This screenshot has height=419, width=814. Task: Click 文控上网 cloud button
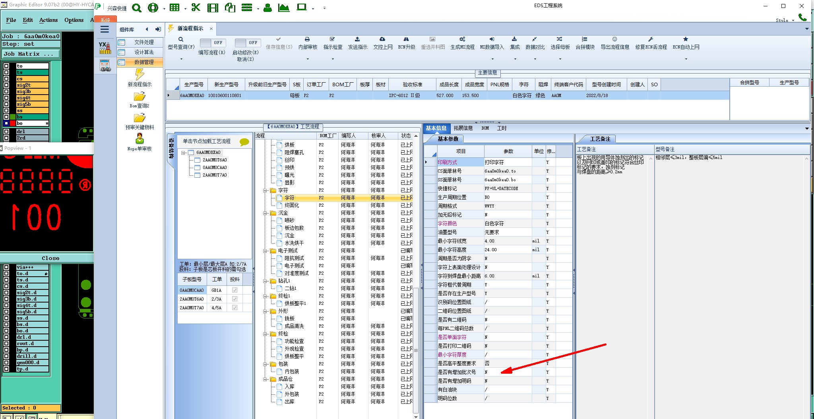pyautogui.click(x=383, y=43)
